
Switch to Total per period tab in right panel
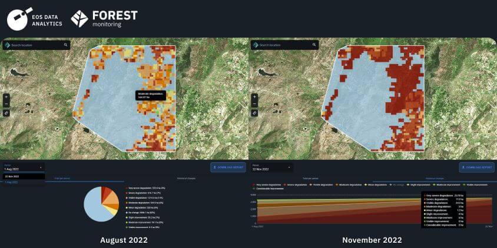click(311, 178)
